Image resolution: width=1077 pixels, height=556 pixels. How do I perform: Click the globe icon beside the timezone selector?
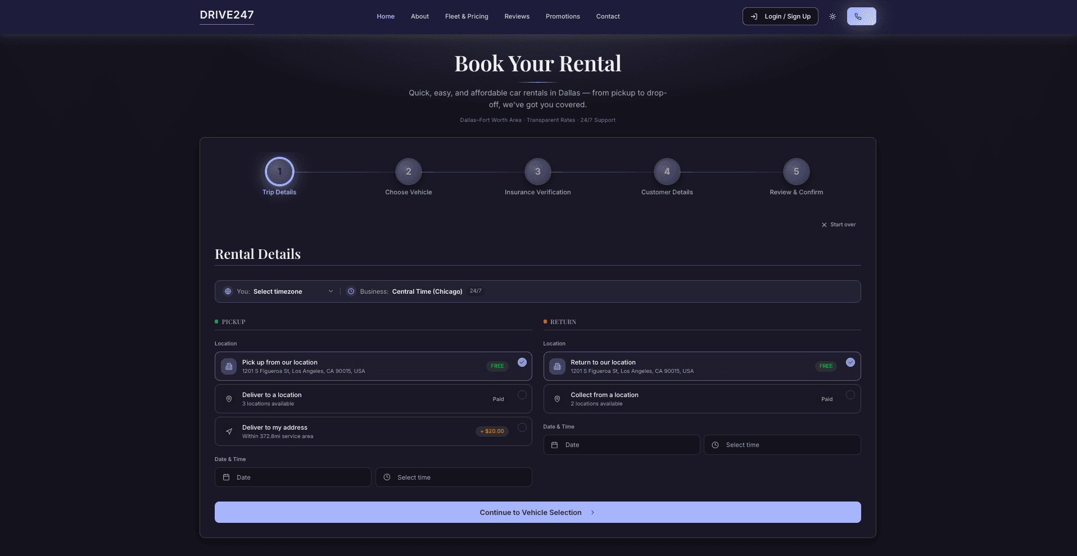pyautogui.click(x=228, y=291)
